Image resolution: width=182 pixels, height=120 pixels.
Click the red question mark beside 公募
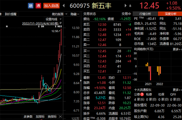[142, 94]
